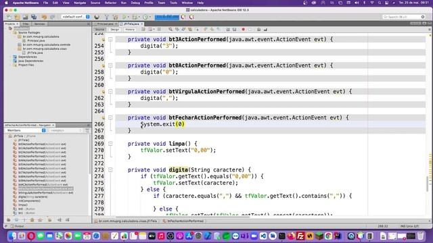Open the Music app from the Dock
Viewport: 433px width, 243px height.
(x=161, y=236)
